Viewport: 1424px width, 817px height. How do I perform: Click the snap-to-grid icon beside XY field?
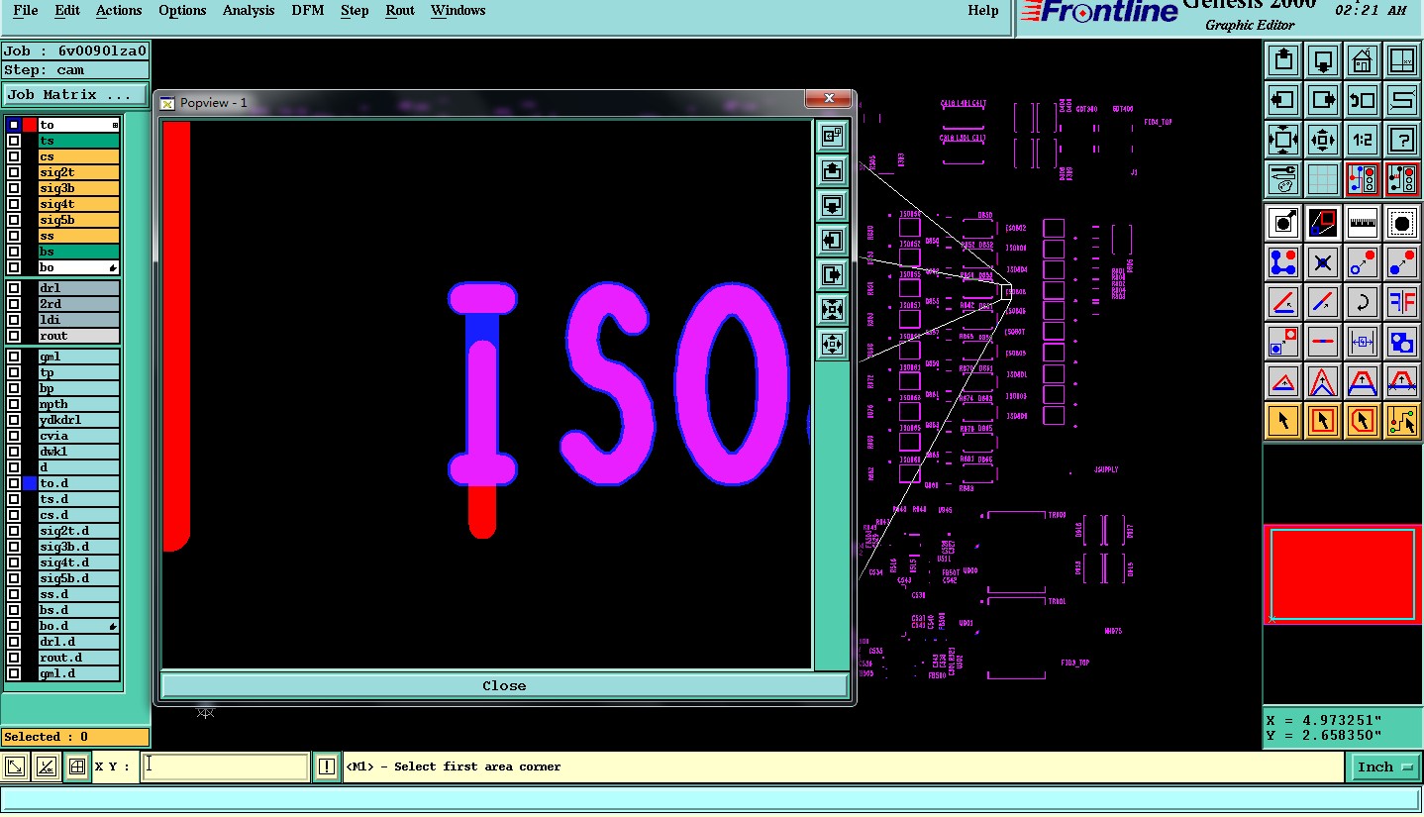(76, 766)
